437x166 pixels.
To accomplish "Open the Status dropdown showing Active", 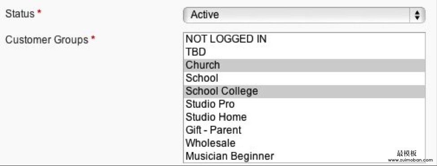I will tap(304, 15).
